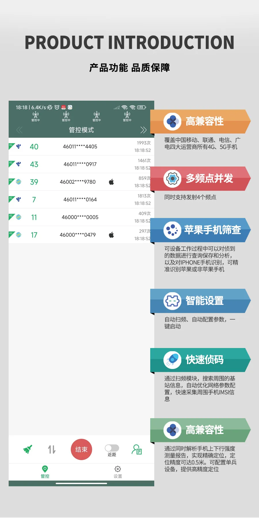The image size is (259, 518).
Task: Open the user list icon
Action: tap(136, 449)
